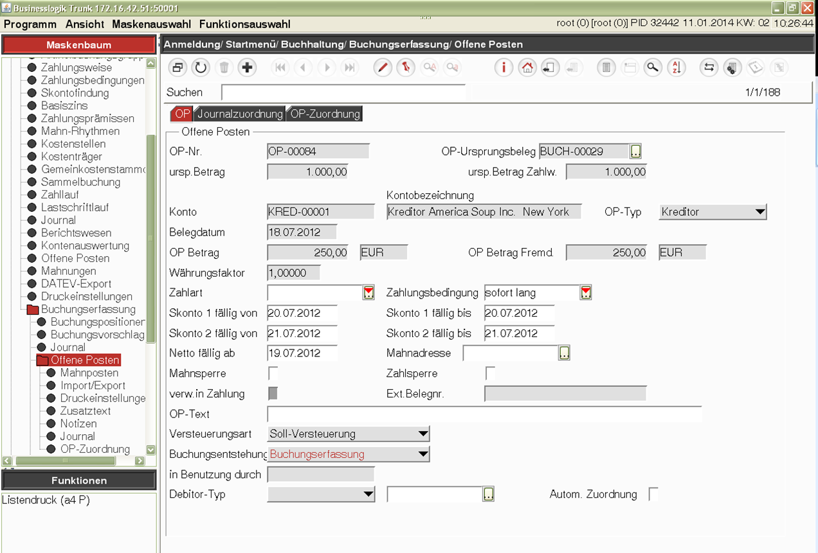Viewport: 818px width, 553px height.
Task: Run Listendruck (a4 P) function
Action: click(46, 500)
